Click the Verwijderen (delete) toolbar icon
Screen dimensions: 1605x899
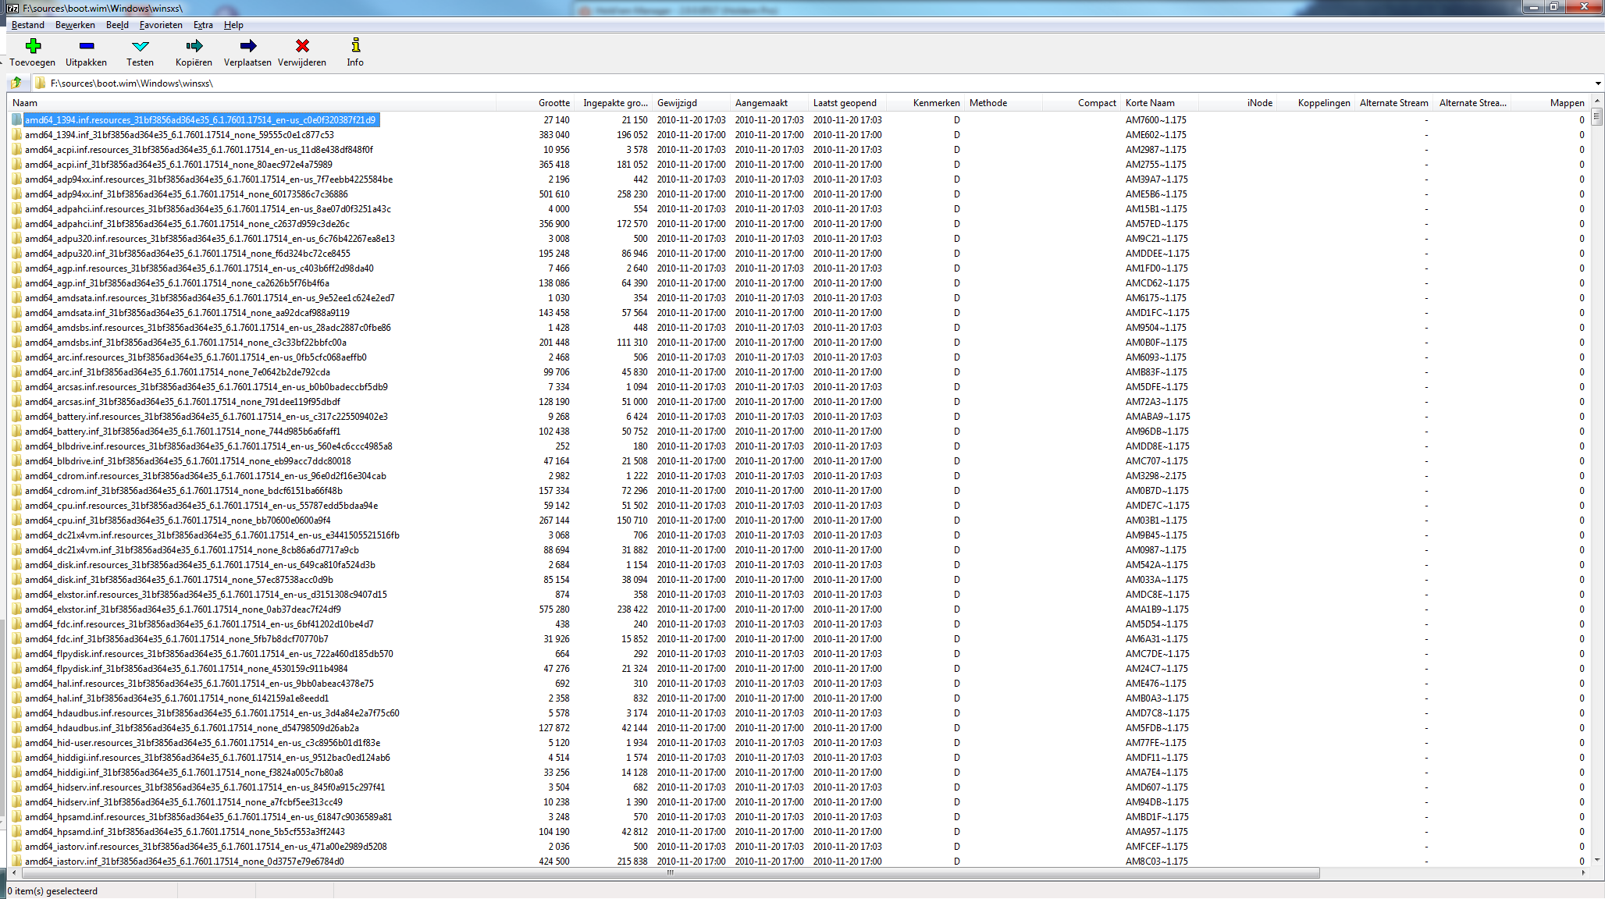(302, 46)
